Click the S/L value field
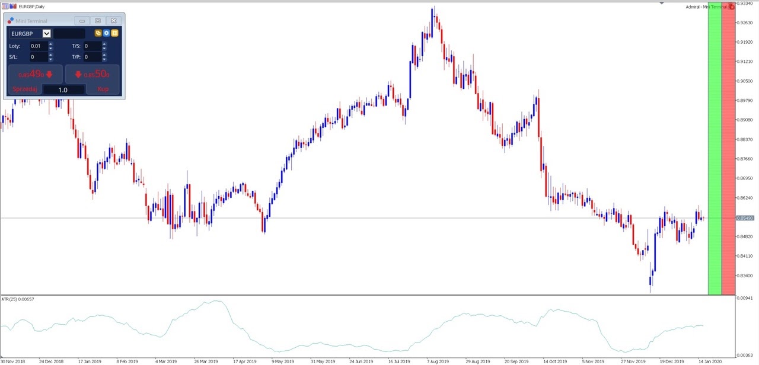The width and height of the screenshot is (759, 365). (38, 57)
